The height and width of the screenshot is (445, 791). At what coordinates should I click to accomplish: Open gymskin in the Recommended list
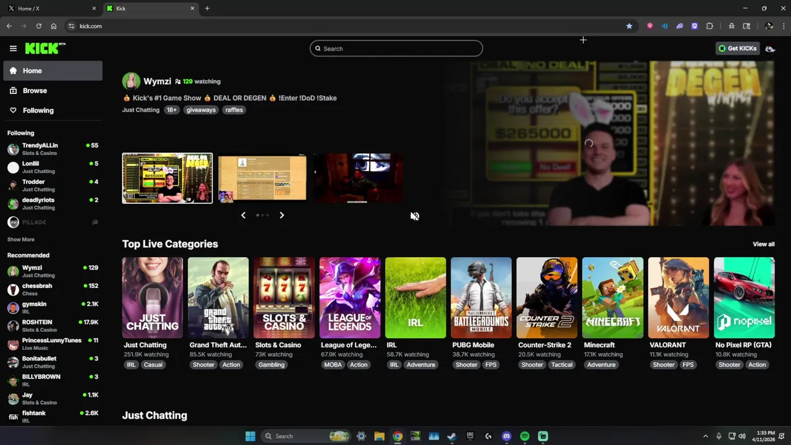pyautogui.click(x=53, y=307)
